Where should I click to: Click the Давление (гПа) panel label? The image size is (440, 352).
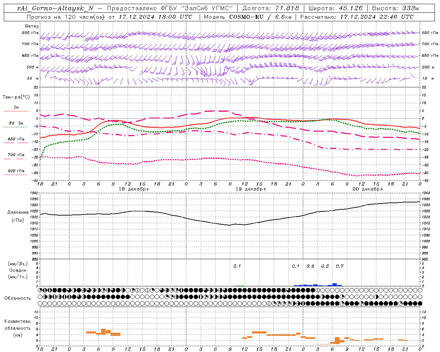pos(18,216)
